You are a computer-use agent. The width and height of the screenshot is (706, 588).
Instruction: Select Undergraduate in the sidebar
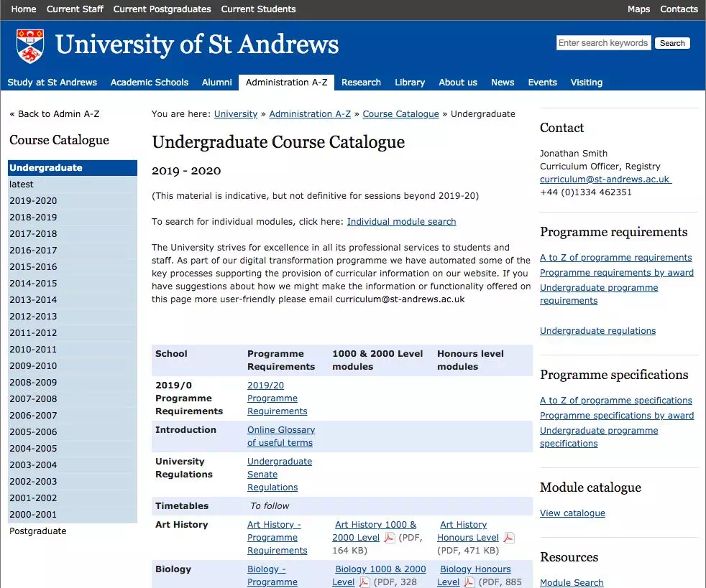point(73,168)
